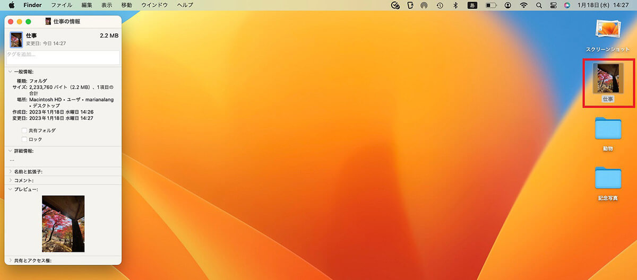Select the 仕事 folder icon on desktop
The image size is (637, 280).
coord(608,80)
